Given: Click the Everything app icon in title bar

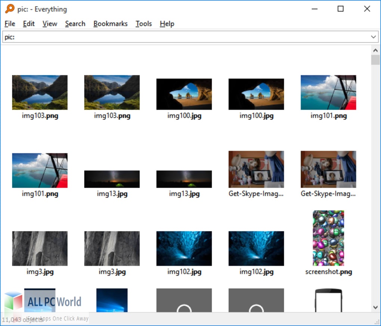Looking at the screenshot, I should click(10, 9).
